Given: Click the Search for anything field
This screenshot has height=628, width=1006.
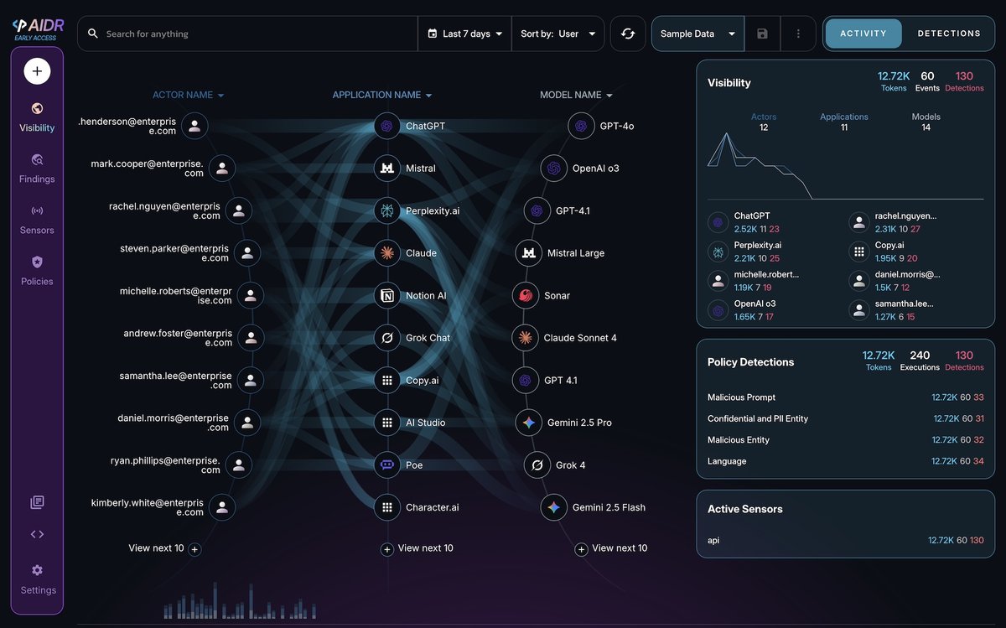Looking at the screenshot, I should (x=248, y=34).
